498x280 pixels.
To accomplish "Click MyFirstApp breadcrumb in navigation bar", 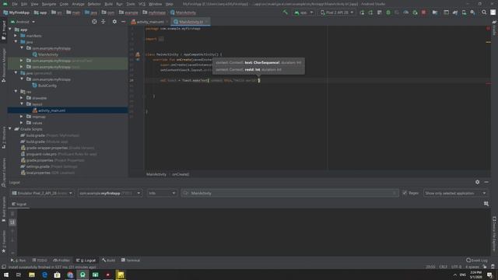I will [x=16, y=12].
